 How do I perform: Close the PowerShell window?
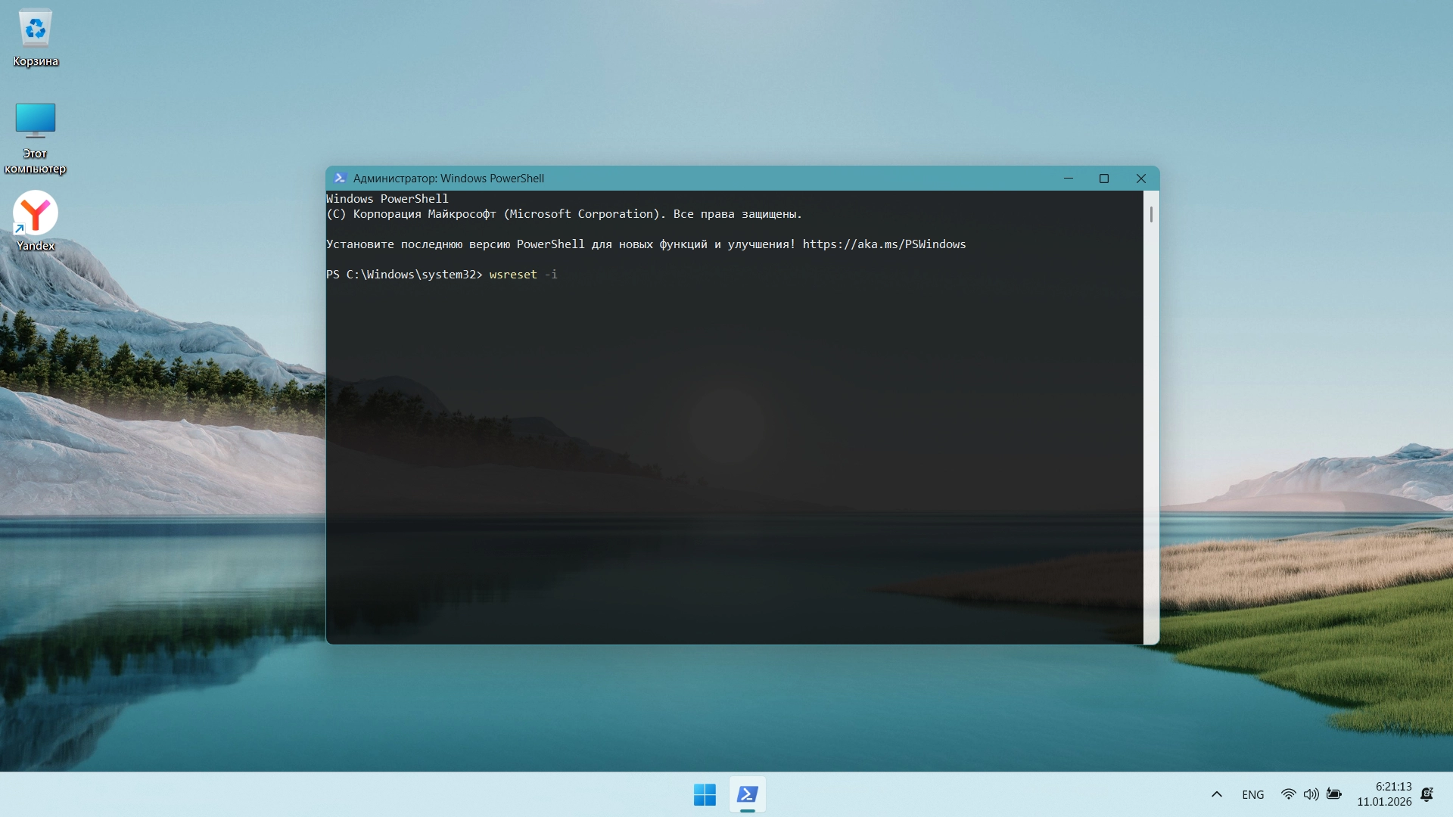click(1141, 179)
